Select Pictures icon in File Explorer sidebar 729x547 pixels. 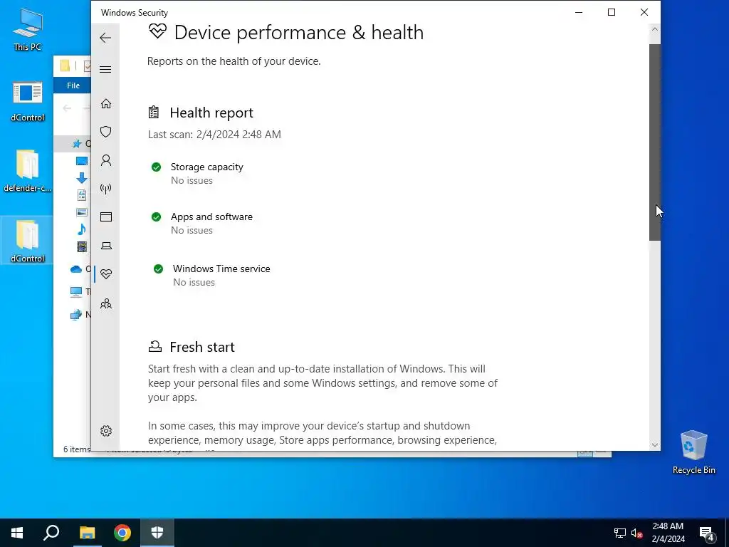click(82, 212)
